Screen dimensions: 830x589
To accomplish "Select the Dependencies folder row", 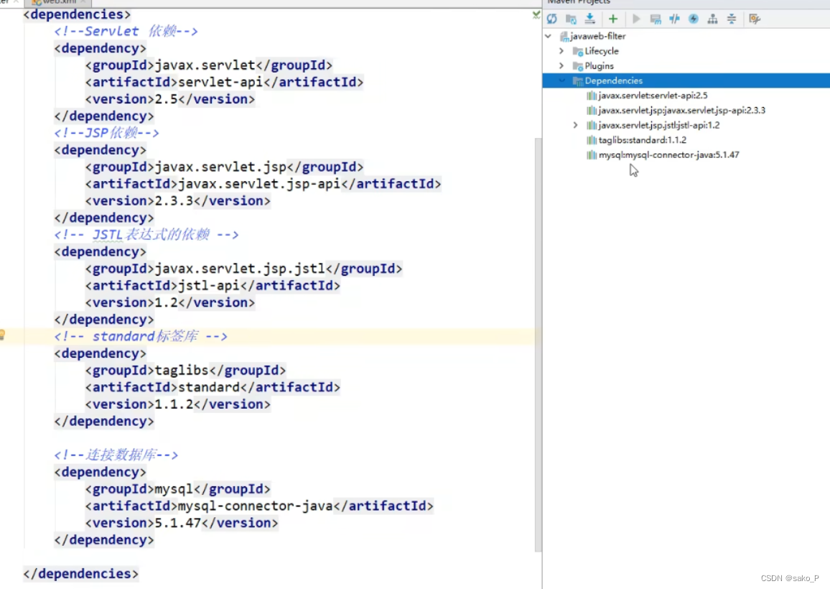I will 686,80.
